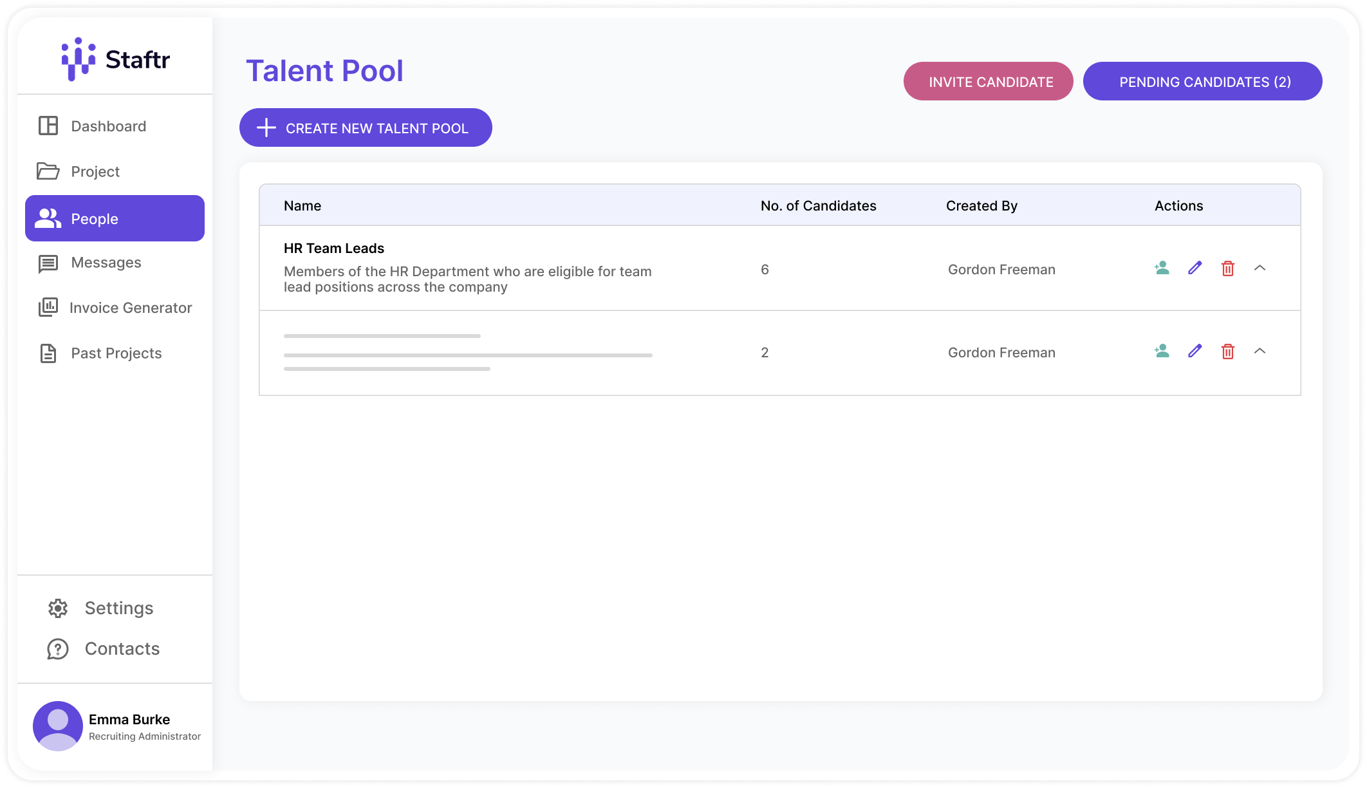This screenshot has width=1367, height=788.
Task: Click Create New Talent Pool
Action: click(366, 128)
